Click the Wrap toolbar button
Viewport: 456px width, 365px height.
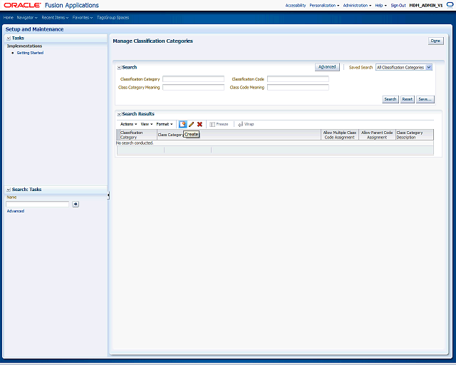[x=246, y=124]
